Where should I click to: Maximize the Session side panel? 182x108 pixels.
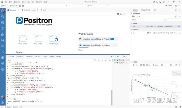176,10
